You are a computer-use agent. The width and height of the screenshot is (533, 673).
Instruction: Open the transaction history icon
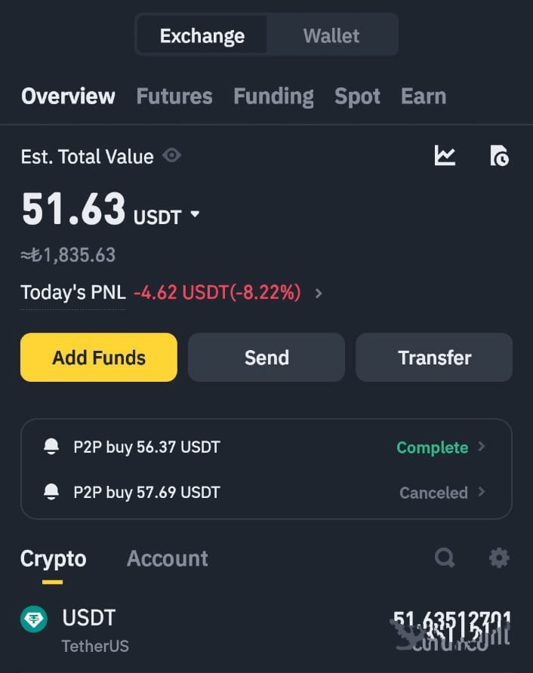click(499, 156)
